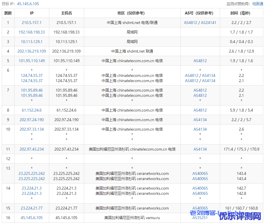Screen dimensions: 265x224
Task: Click the 跳数 column header
Action: coord(8,13)
